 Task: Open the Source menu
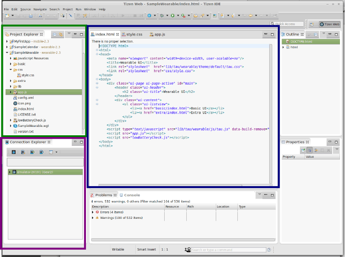coord(25,9)
